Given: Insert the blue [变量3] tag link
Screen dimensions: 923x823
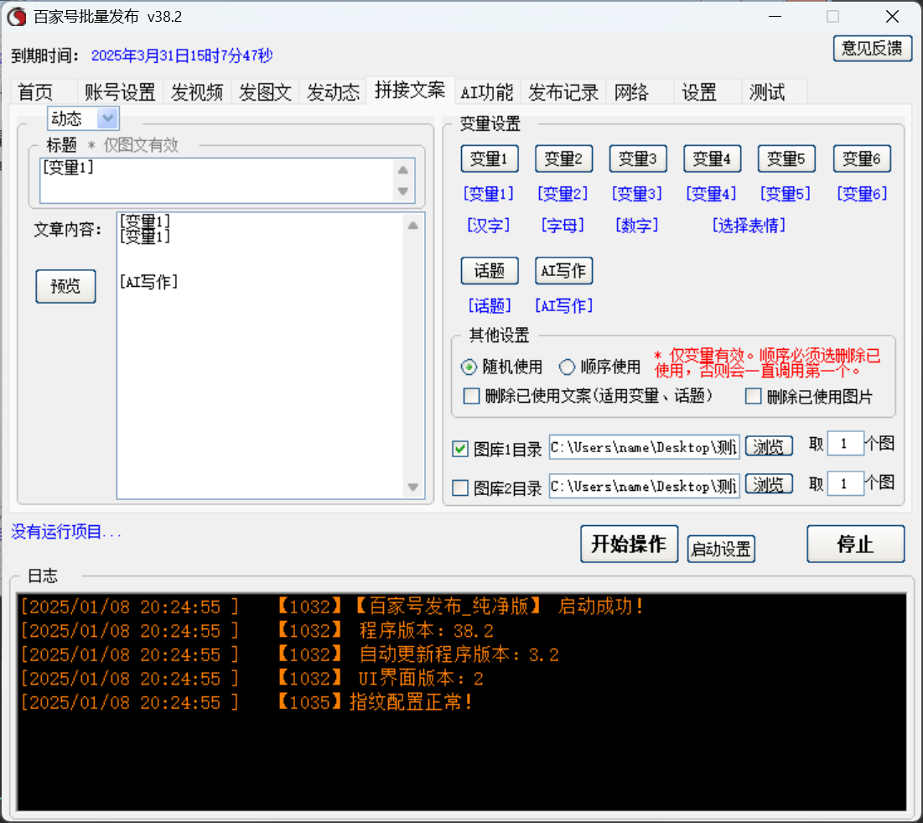Looking at the screenshot, I should [x=637, y=193].
